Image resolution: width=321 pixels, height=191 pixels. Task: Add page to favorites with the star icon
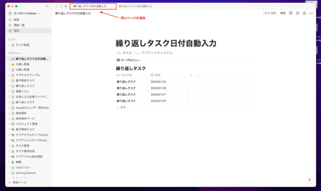pos(305,13)
